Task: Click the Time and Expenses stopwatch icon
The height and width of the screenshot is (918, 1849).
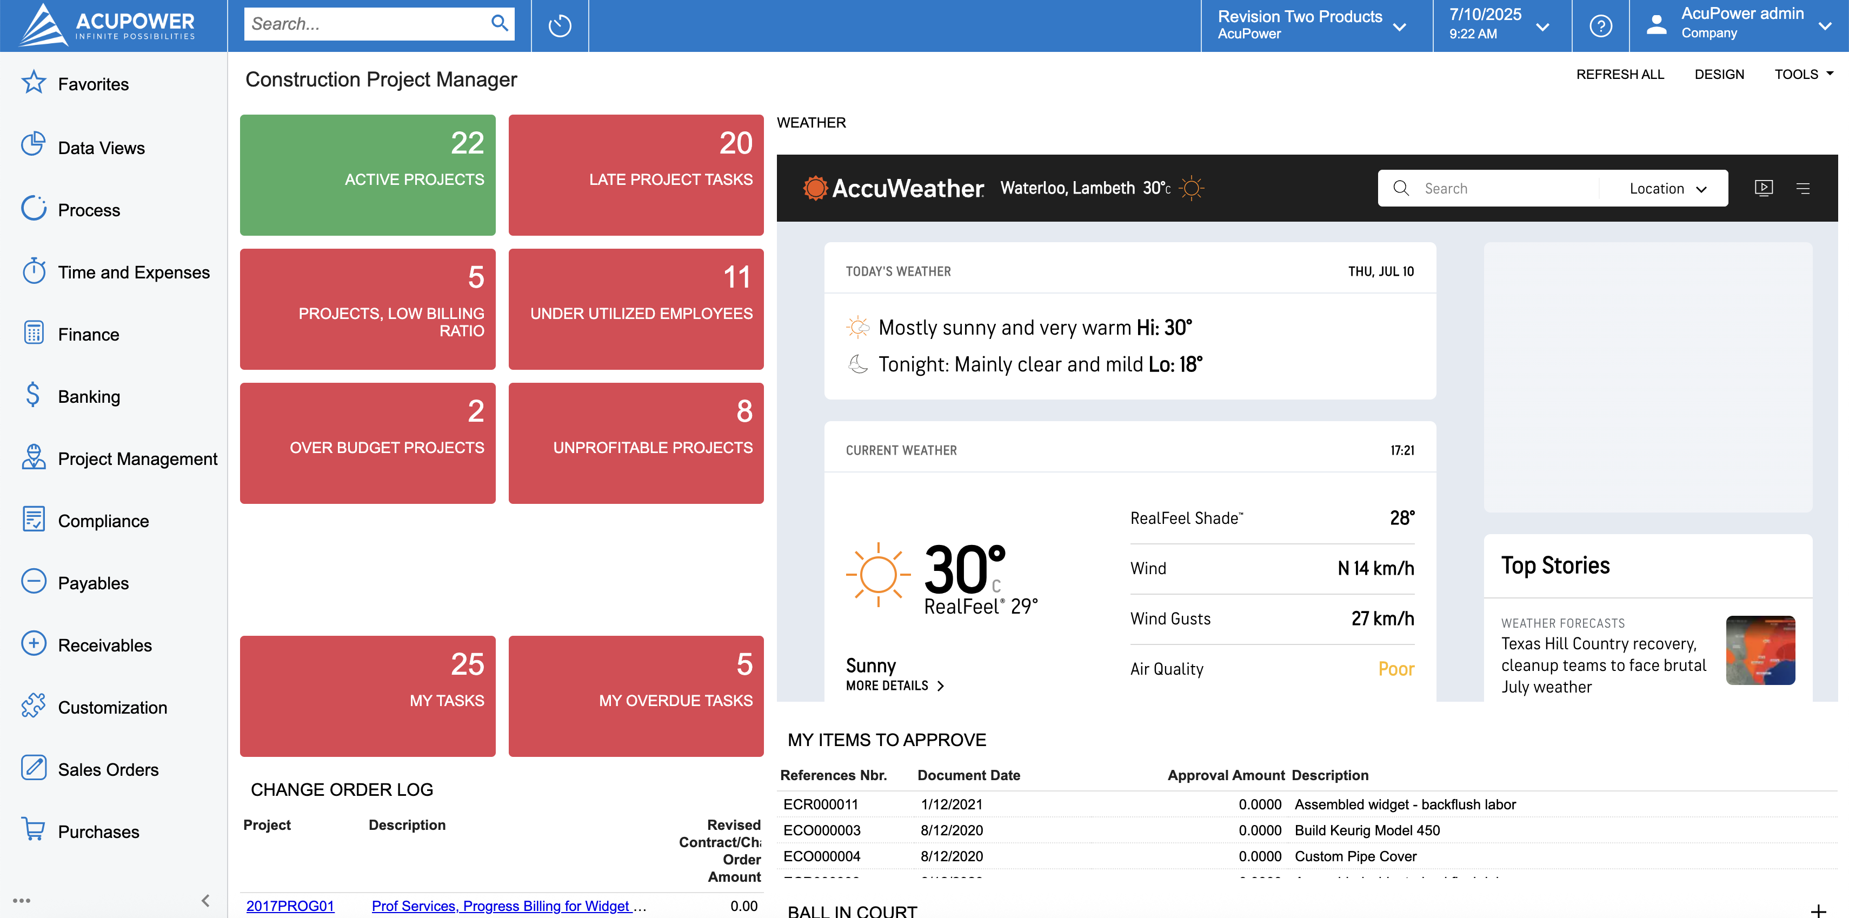Action: pos(33,271)
